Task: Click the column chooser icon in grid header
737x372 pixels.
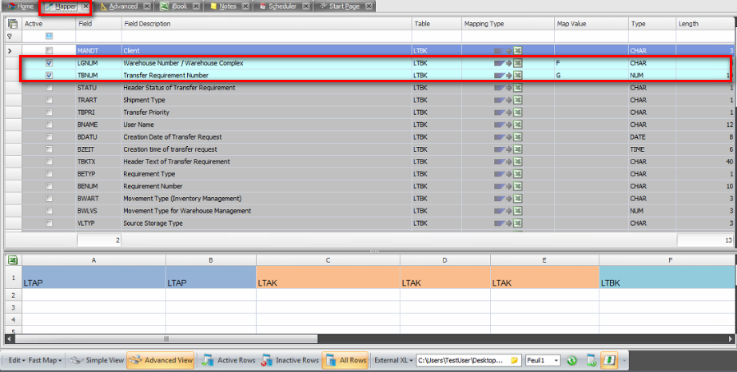Action: (12, 24)
